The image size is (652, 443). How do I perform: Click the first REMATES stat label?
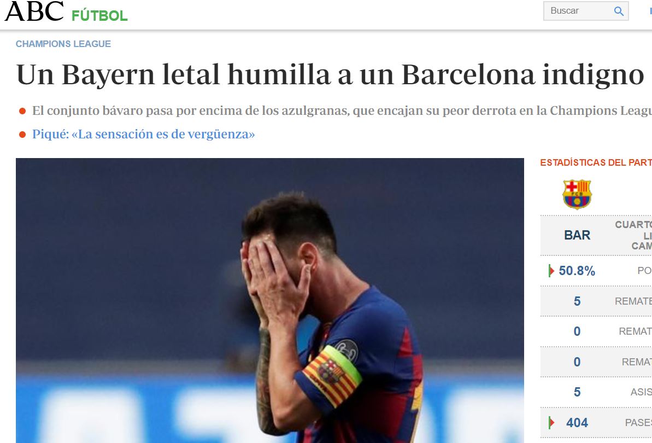[633, 301]
